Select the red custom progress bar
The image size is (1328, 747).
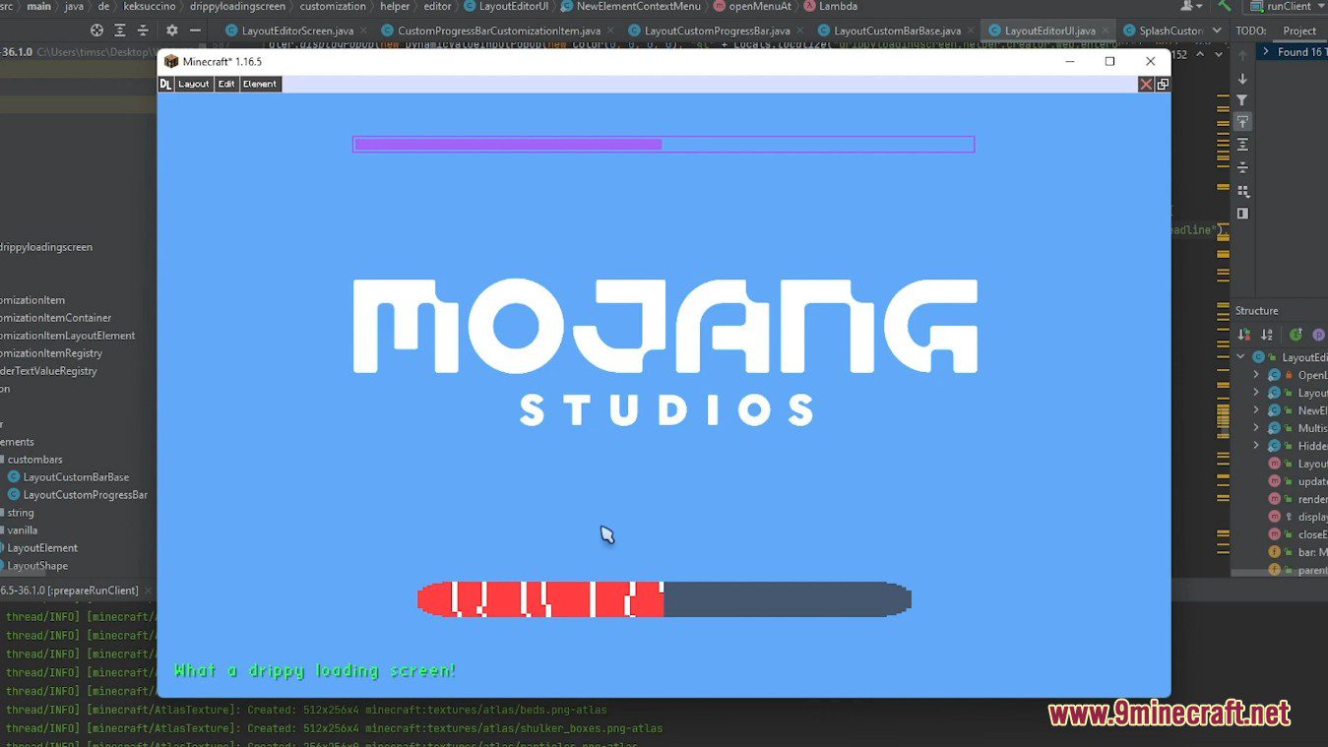664,599
